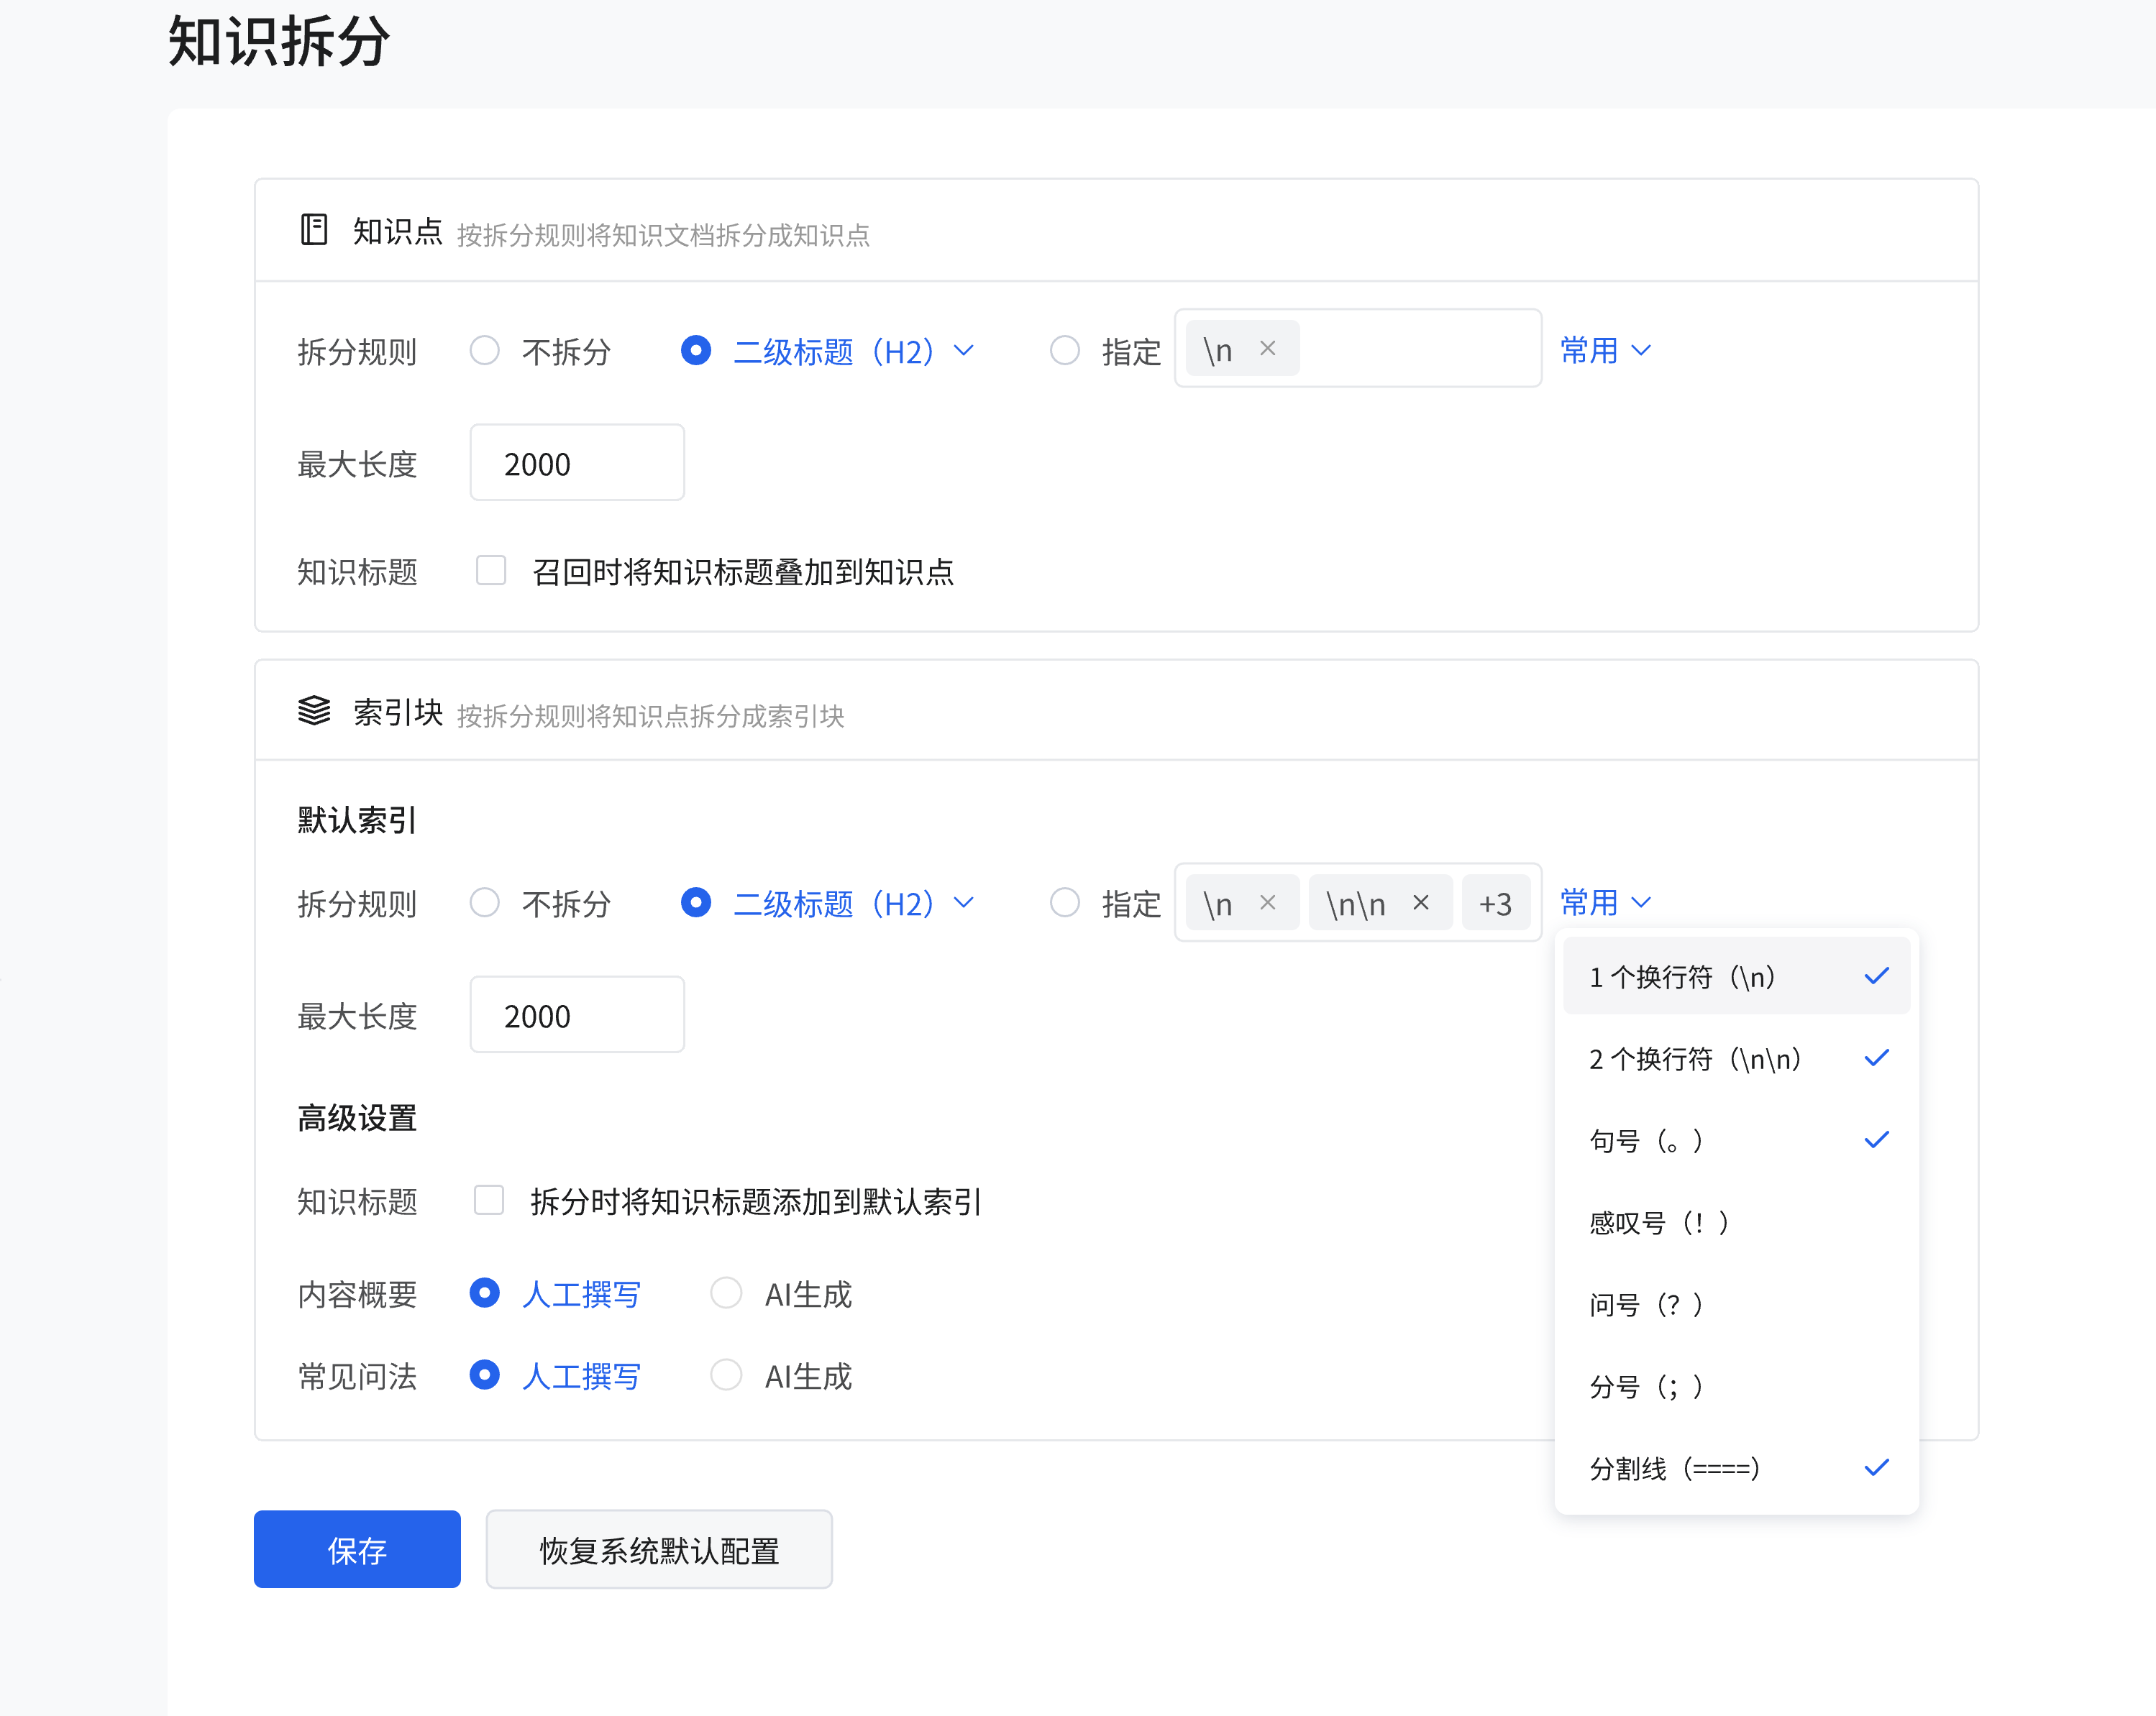
Task: Click the knowledge point book icon
Action: point(314,230)
